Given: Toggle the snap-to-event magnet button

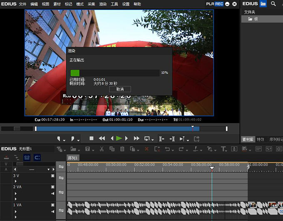Looking at the screenshot, I should [37, 157].
